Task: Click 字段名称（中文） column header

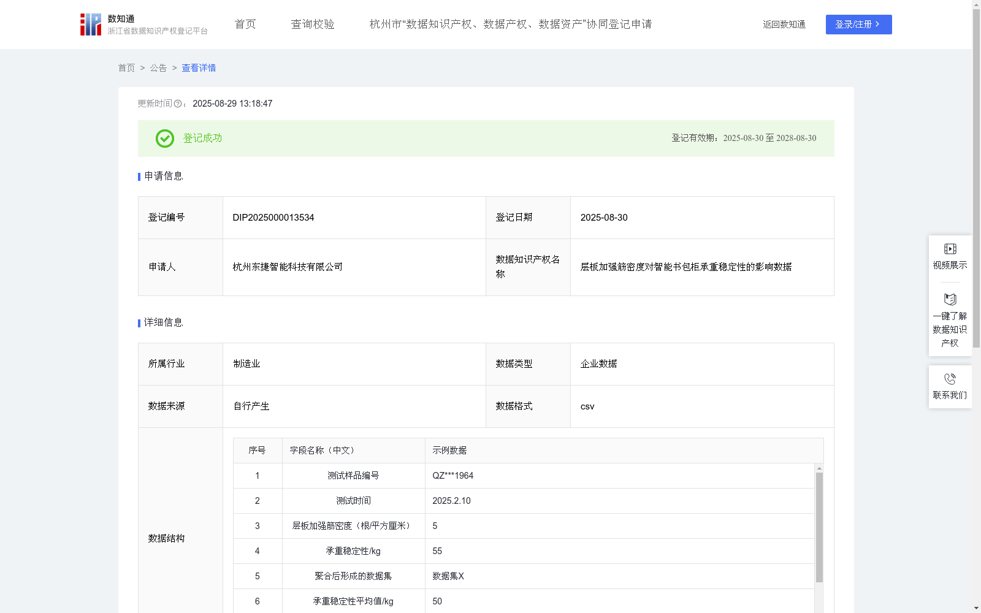Action: (x=323, y=451)
